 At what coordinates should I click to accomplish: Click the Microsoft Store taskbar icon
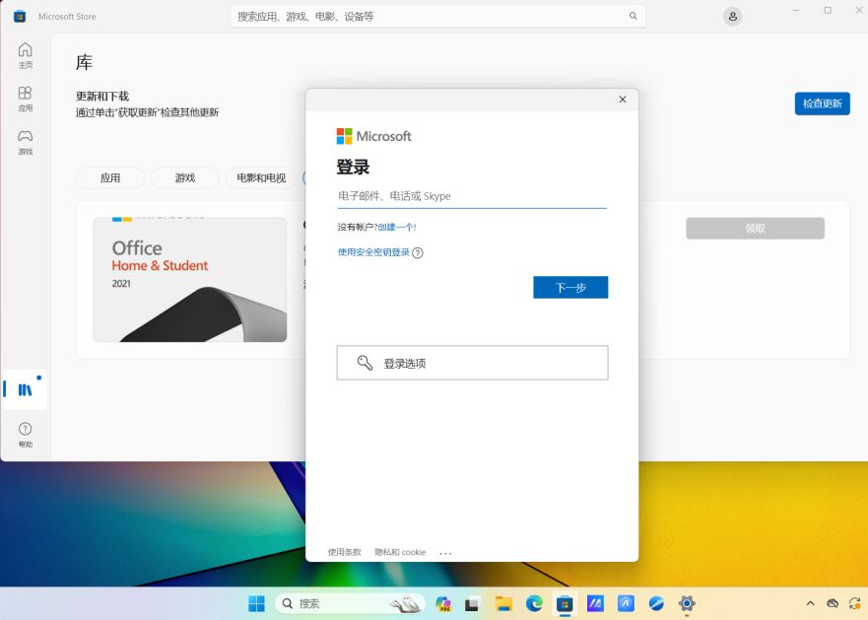pyautogui.click(x=565, y=603)
